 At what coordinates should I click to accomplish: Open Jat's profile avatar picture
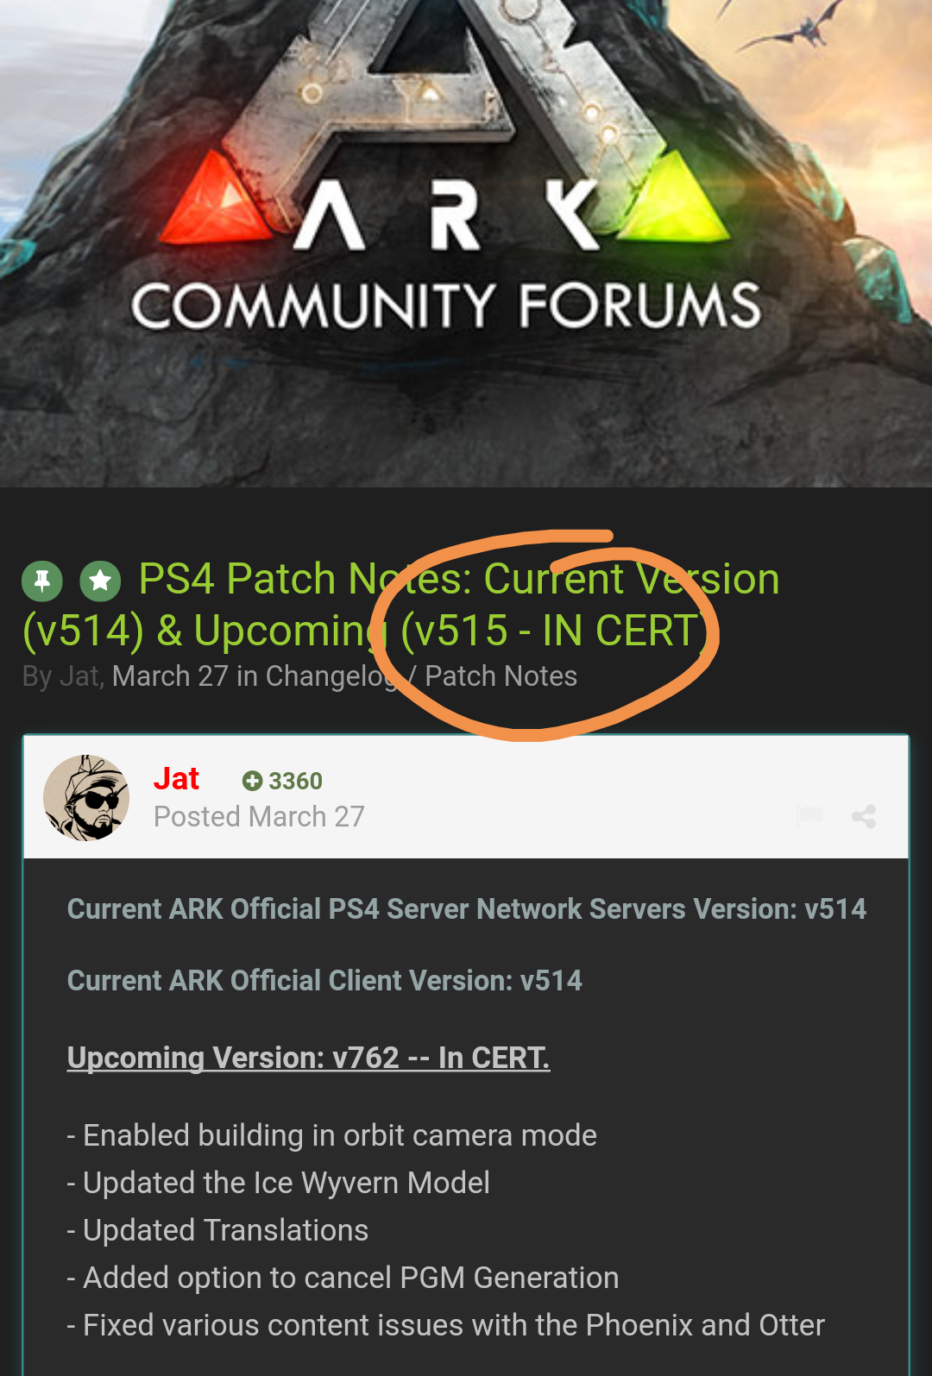(x=86, y=798)
